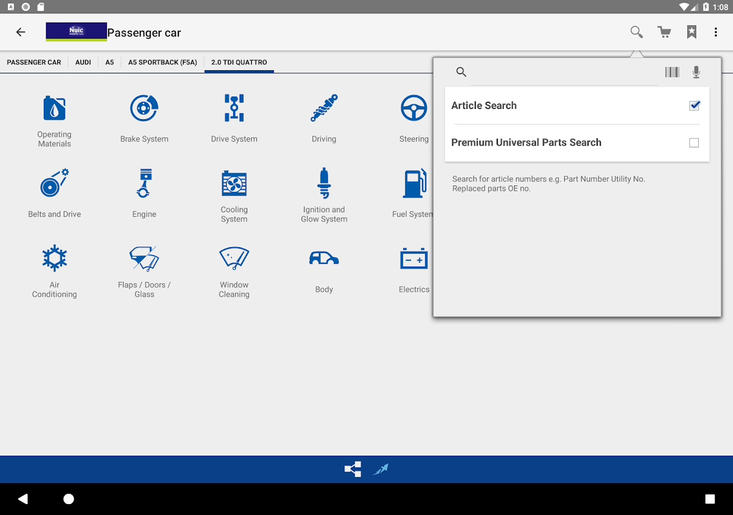Screen dimensions: 733x515
Task: Click the magnifier inside search panel
Action: pyautogui.click(x=461, y=72)
